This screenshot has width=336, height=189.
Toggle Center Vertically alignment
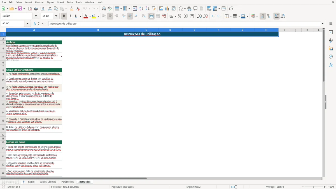[x=130, y=16]
